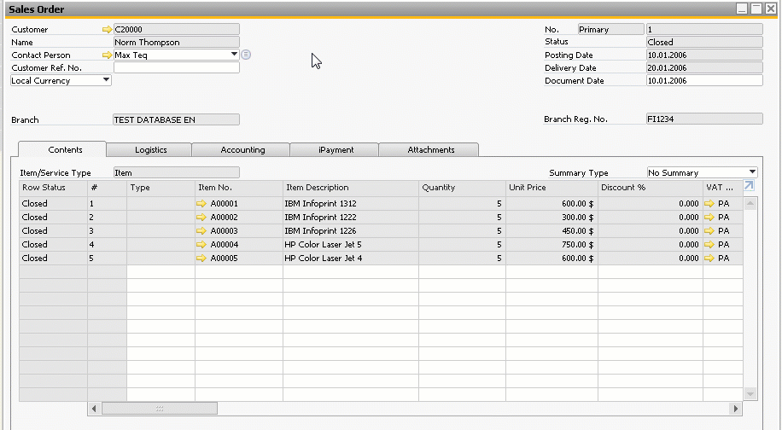
Task: Click the vertical scrollbar up arrow
Action: point(750,203)
